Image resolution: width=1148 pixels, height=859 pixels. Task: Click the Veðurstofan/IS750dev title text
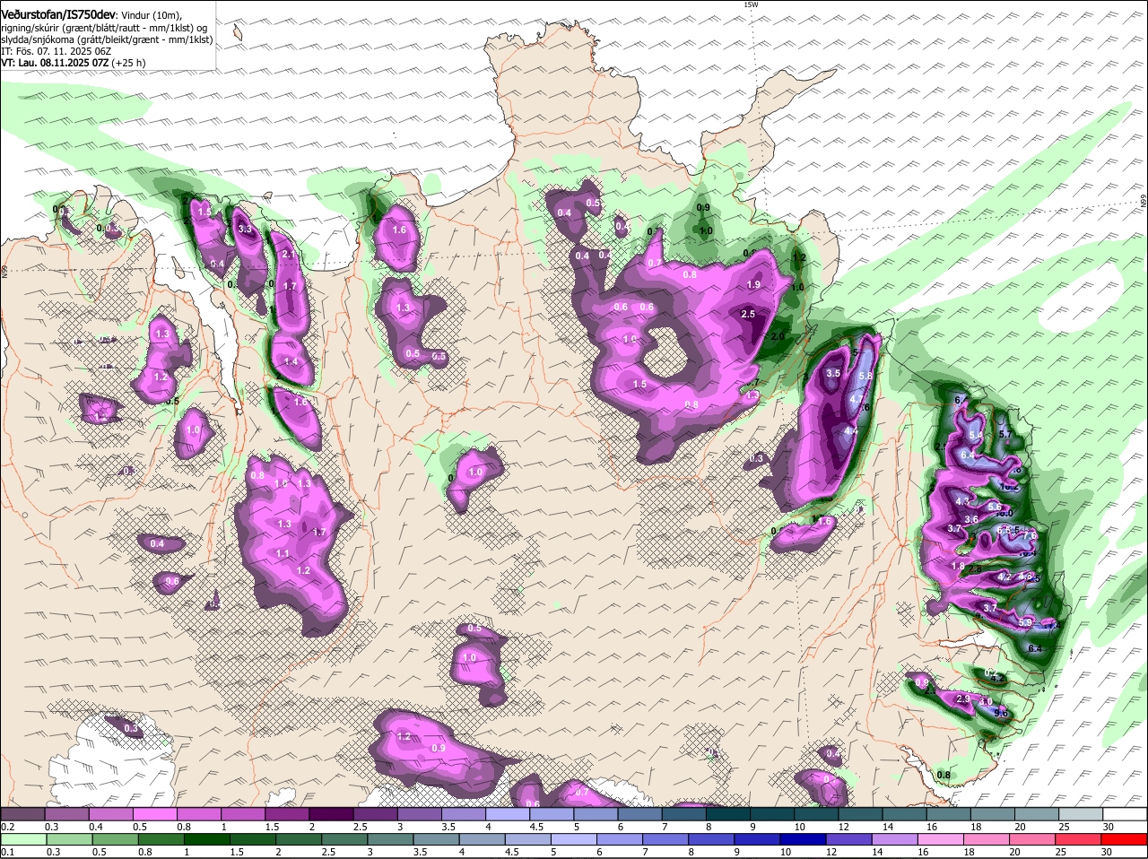pyautogui.click(x=57, y=15)
